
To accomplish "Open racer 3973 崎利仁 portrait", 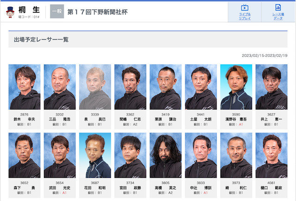I will [x=236, y=155].
